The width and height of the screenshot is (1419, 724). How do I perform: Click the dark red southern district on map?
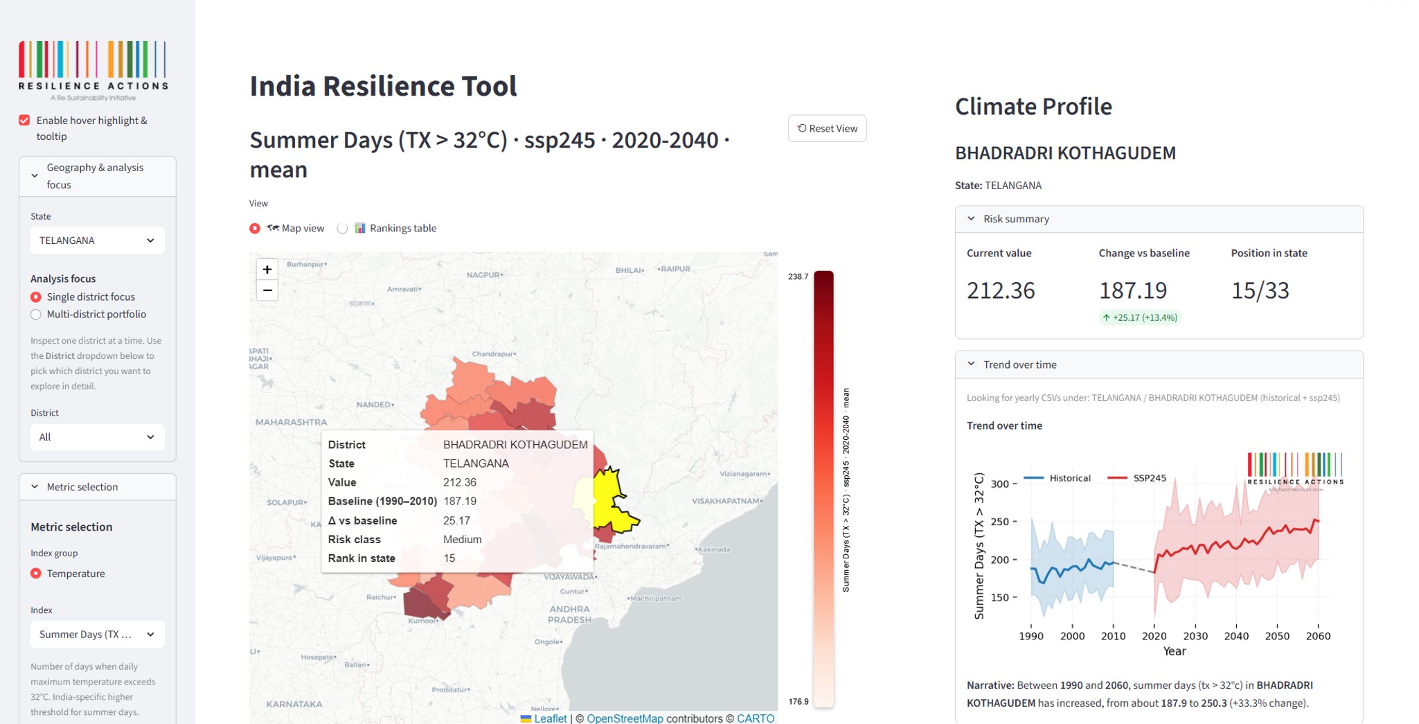424,601
